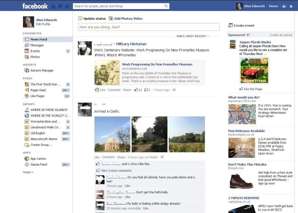Open Jasper Fforde Books ad title

pyautogui.click(x=255, y=42)
